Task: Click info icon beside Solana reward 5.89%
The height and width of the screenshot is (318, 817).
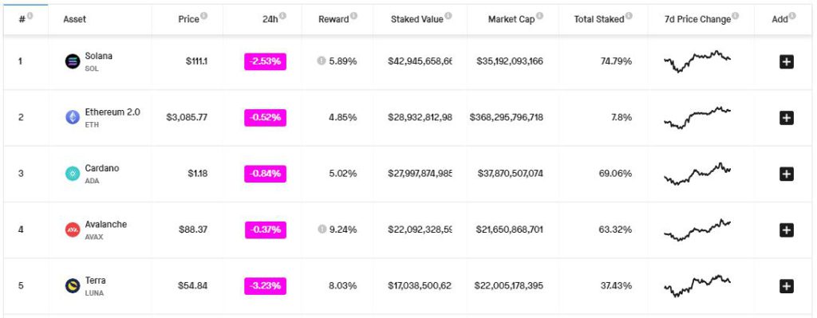Action: [x=322, y=61]
